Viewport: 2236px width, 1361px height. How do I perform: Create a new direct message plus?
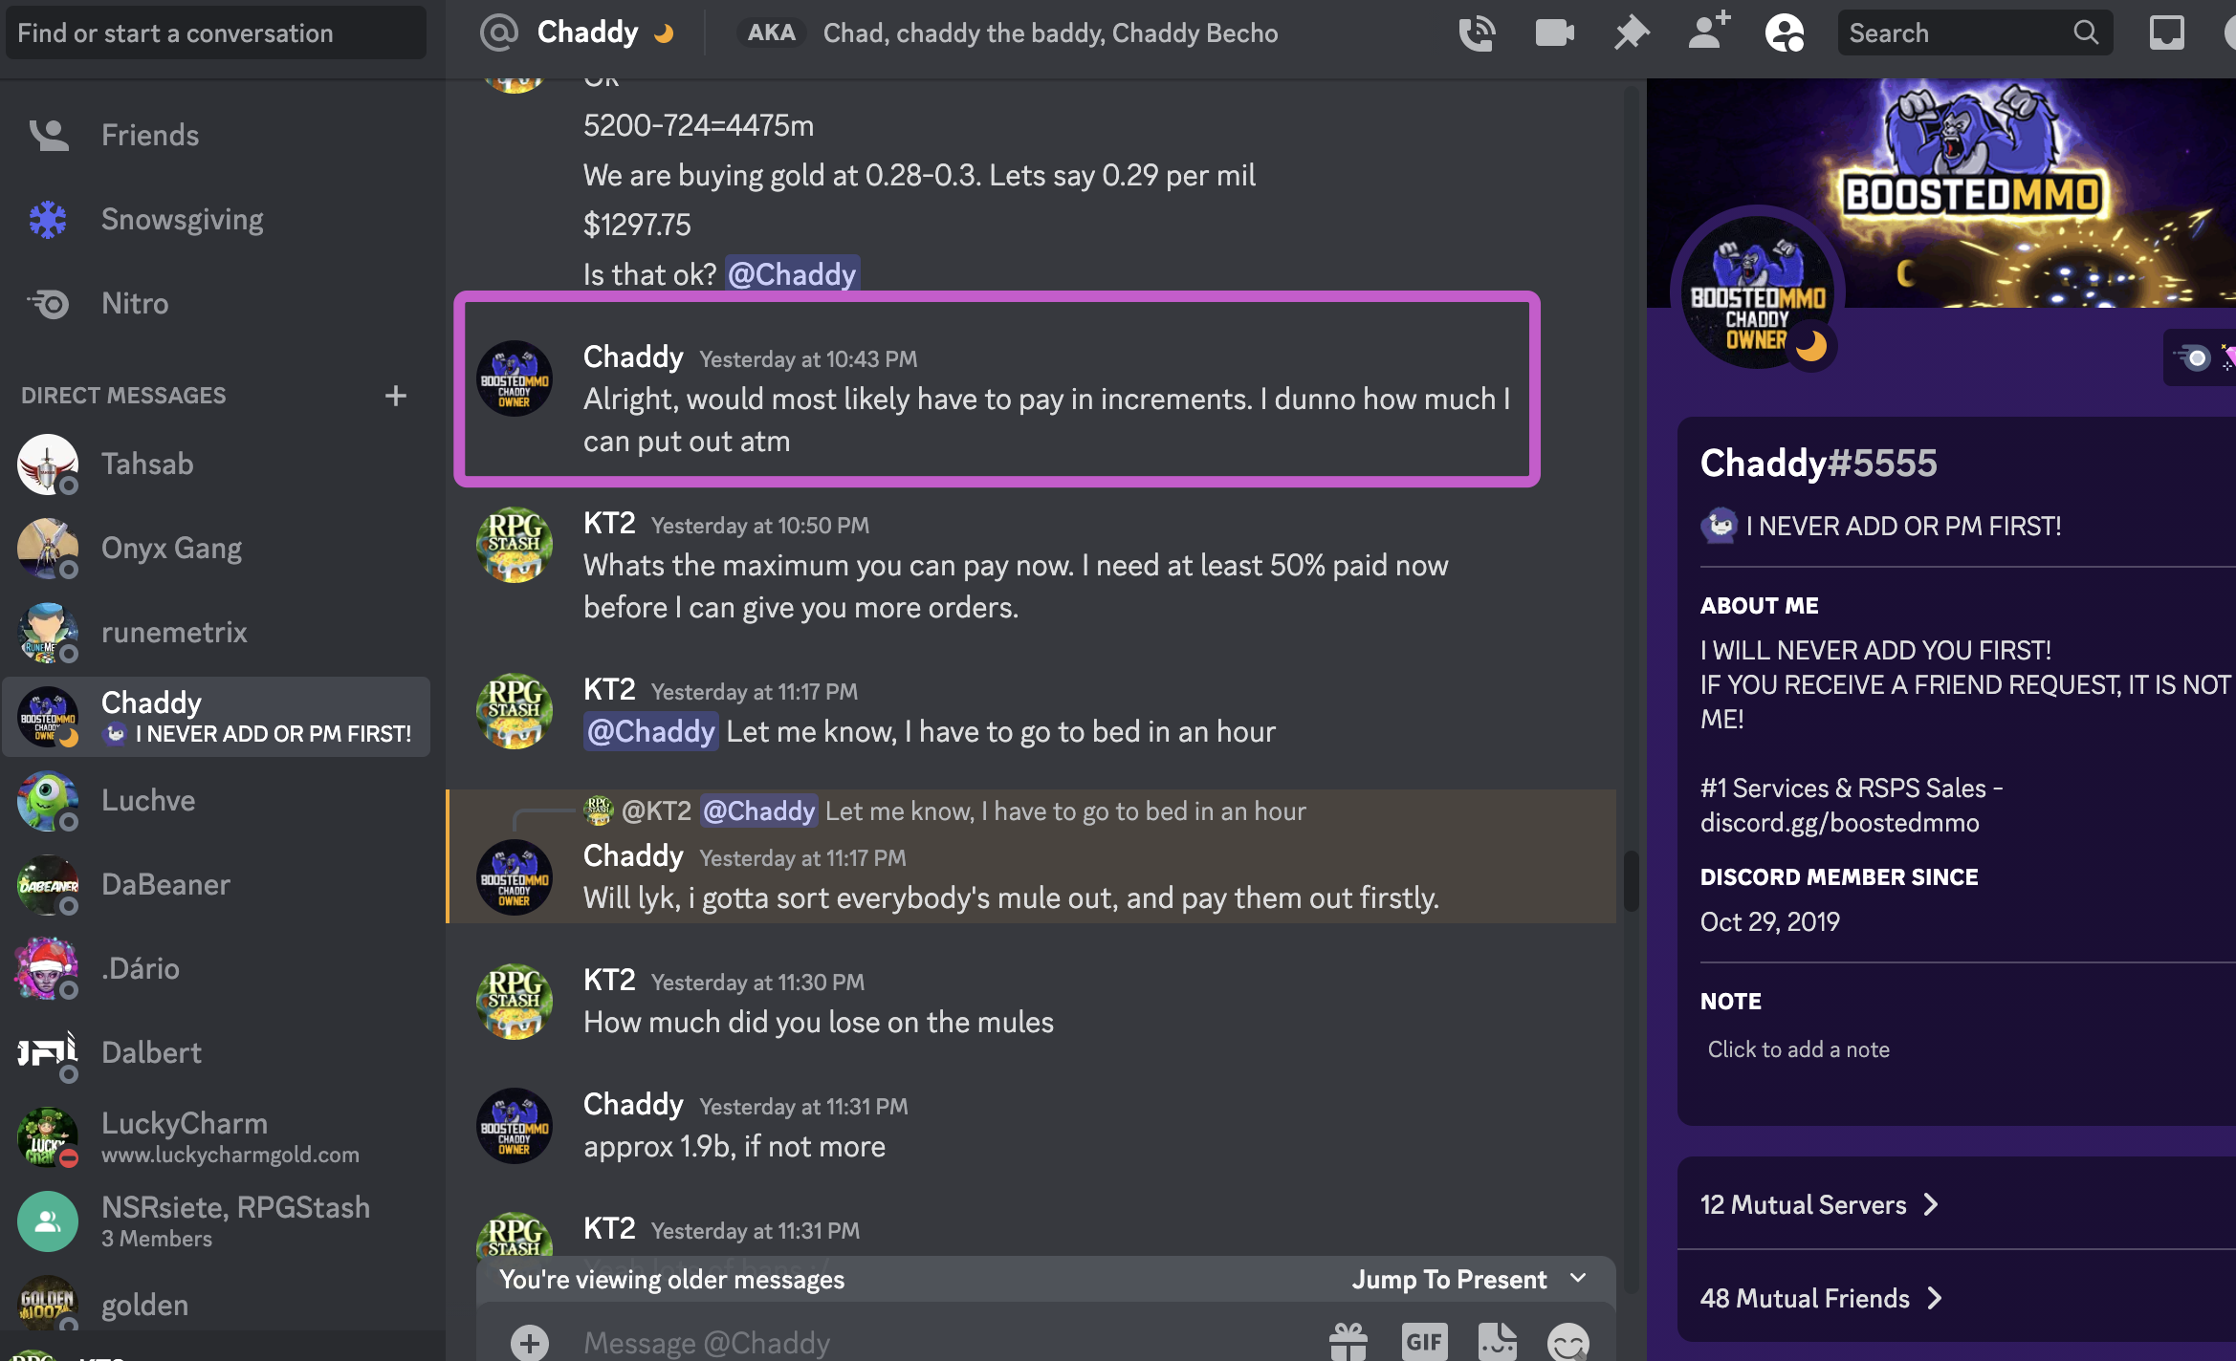(x=396, y=395)
